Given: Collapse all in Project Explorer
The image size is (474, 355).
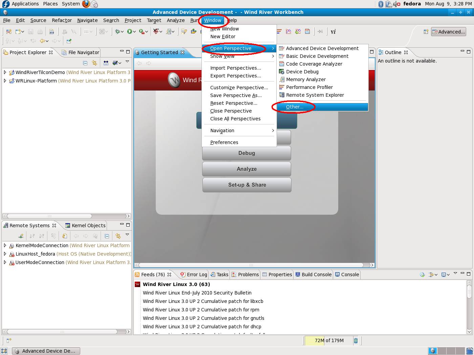Looking at the screenshot, I should (85, 63).
